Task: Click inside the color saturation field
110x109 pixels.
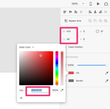Action: [x=36, y=68]
